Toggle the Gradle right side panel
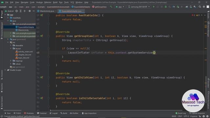The height and width of the screenshot is (118, 210). pyautogui.click(x=208, y=15)
